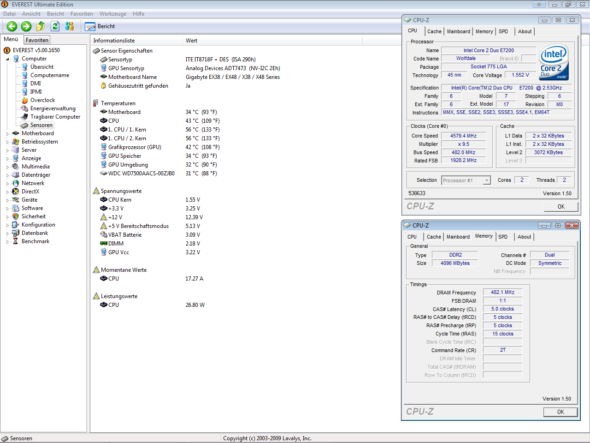Select the CPU Kern voltage row
This screenshot has width=590, height=443.
pos(150,200)
